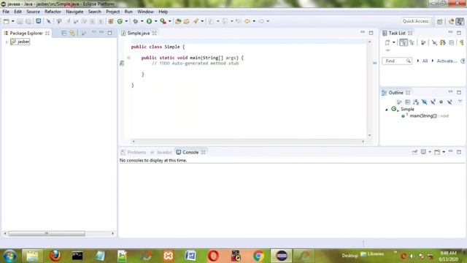
Task: Click the Activate... link in Task List
Action: [447, 61]
